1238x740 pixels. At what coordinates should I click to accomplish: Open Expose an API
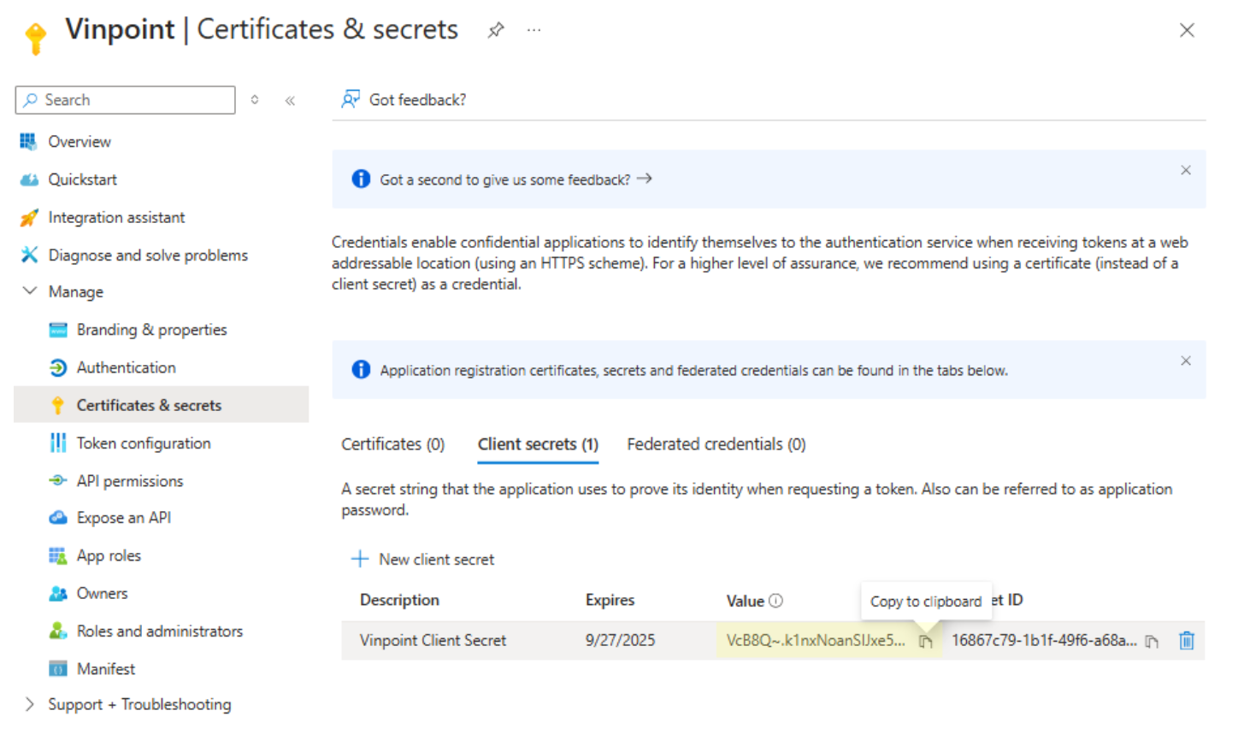point(124,518)
